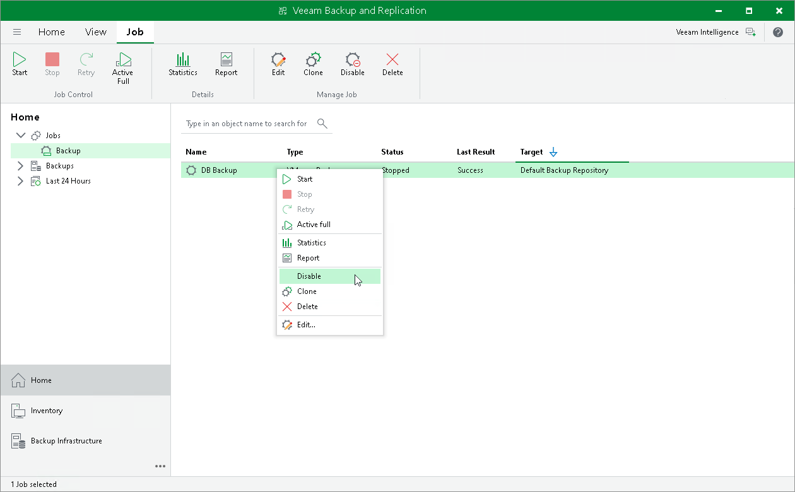
Task: Choose Delete in the context menu
Action: [330, 307]
